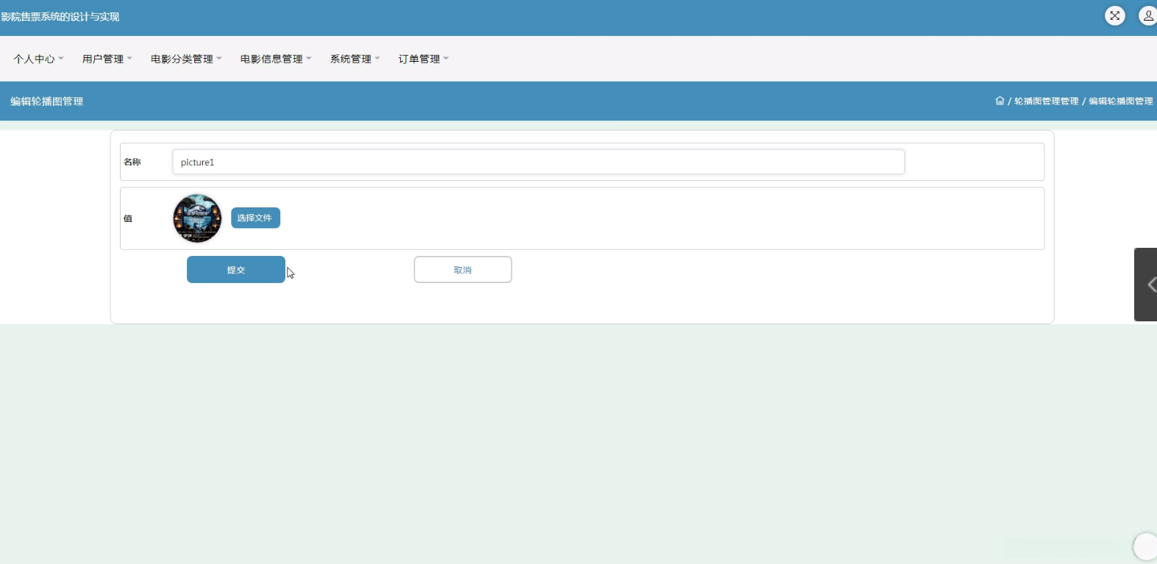
Task: Open the circular carousel image preview
Action: [x=197, y=218]
